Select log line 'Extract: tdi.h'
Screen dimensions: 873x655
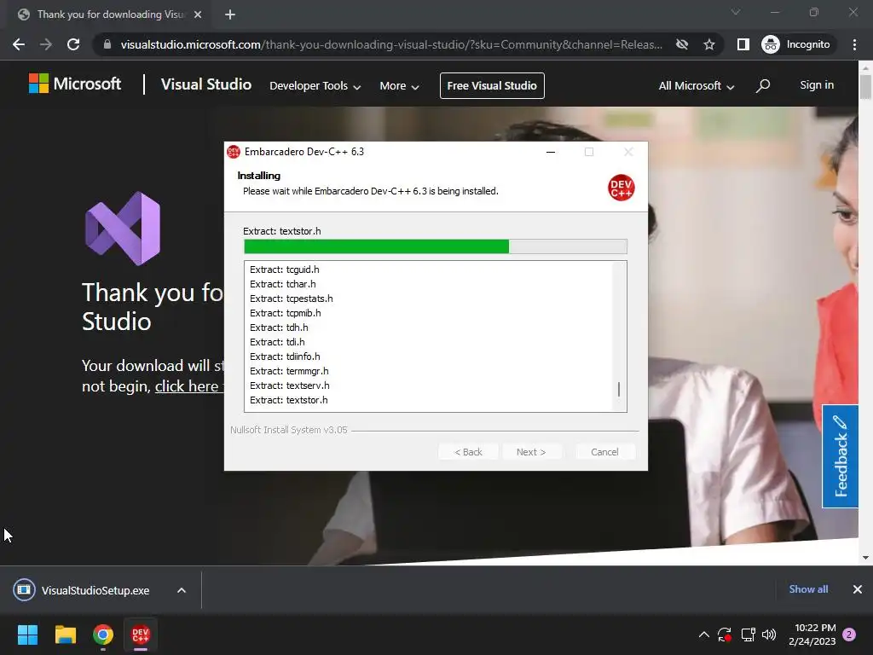pos(277,342)
